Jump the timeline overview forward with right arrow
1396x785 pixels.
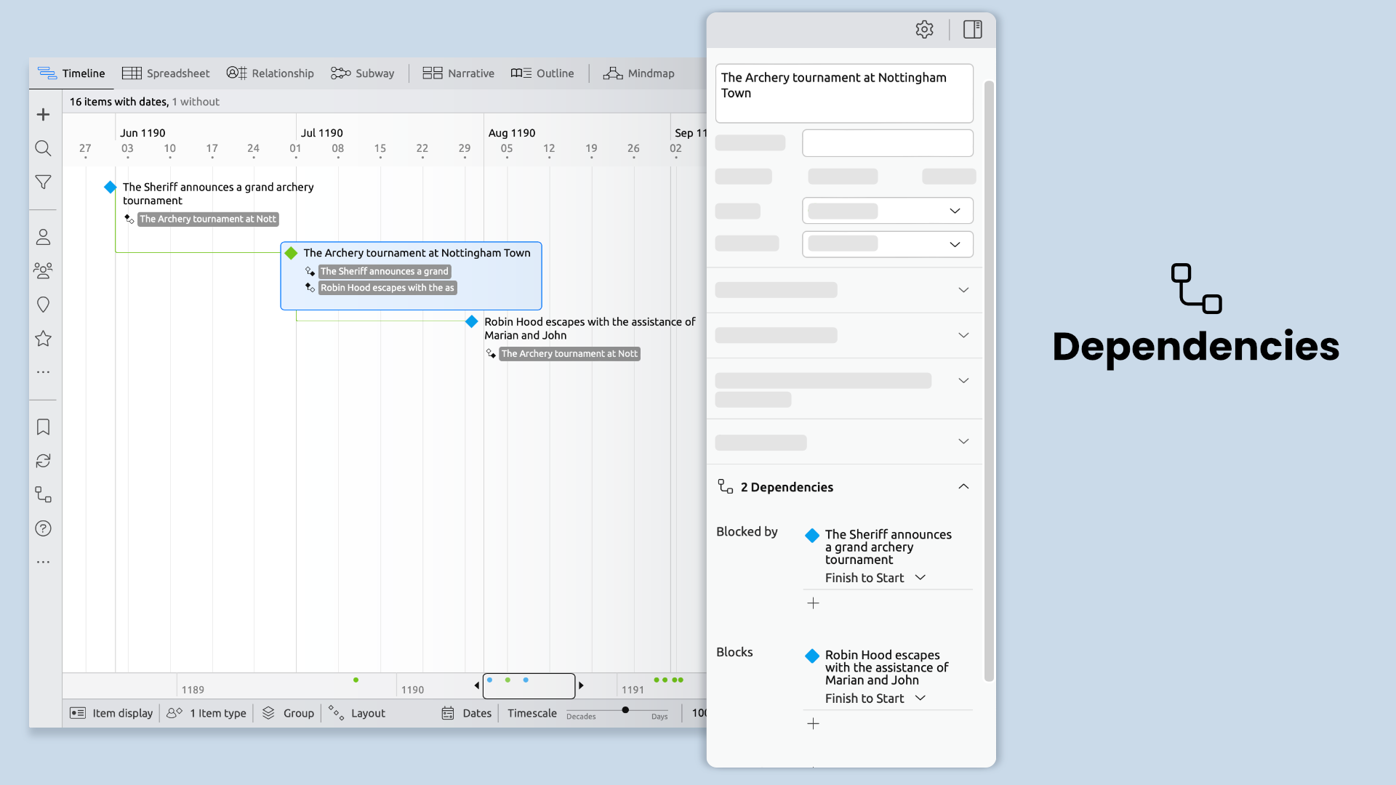point(581,685)
